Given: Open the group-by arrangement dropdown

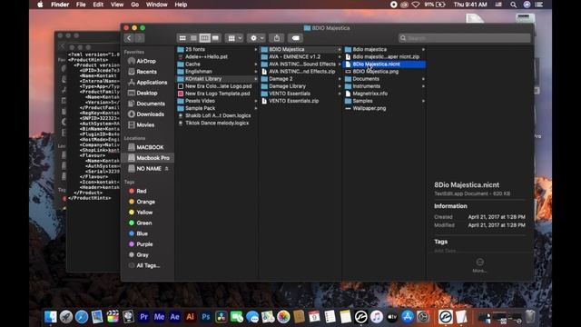Looking at the screenshot, I should pos(234,38).
